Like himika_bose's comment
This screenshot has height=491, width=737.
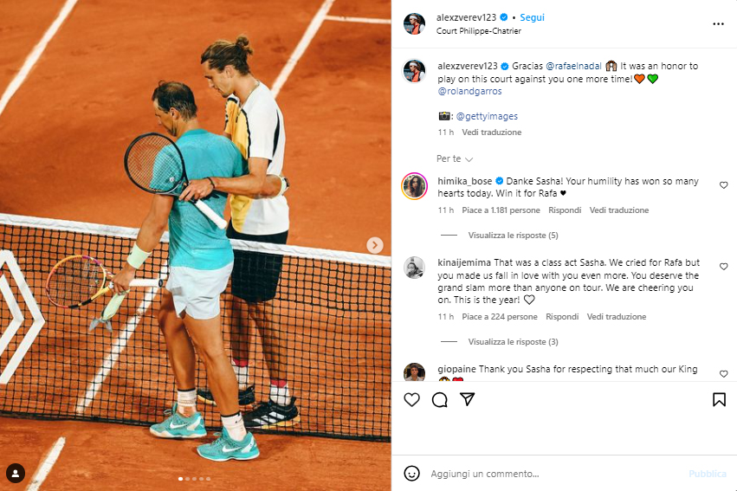click(724, 185)
